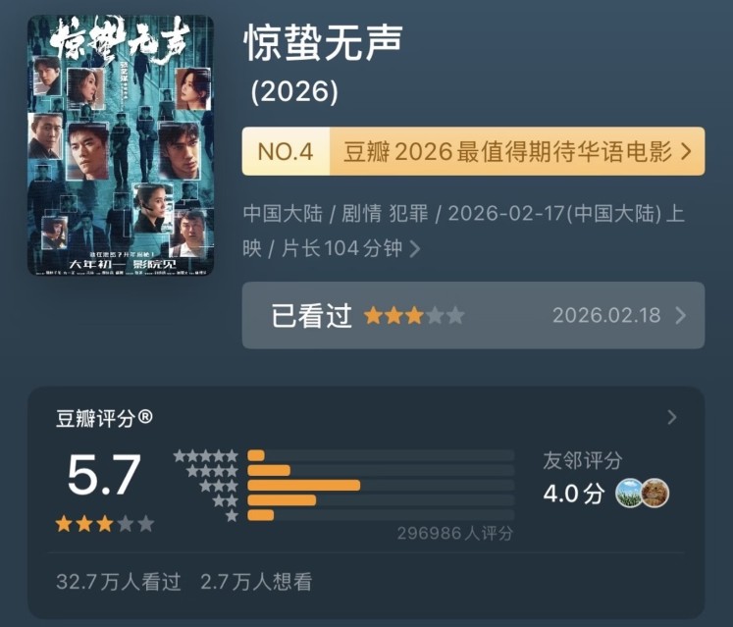Open 豆瓣2026最值得期待华语电影 list chevron

click(x=686, y=151)
